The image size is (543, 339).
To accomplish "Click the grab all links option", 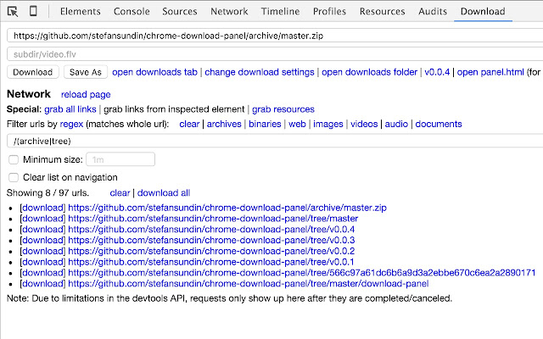I will (70, 109).
